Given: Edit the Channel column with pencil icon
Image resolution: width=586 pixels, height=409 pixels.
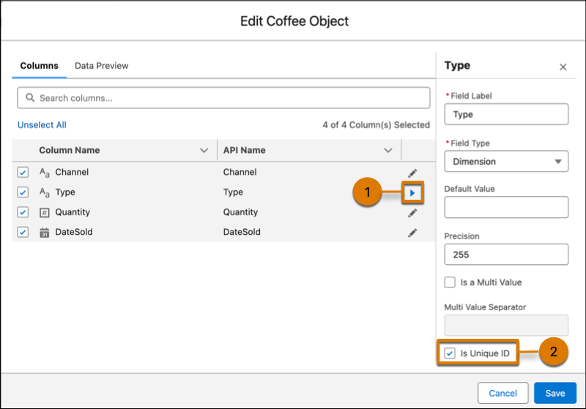Looking at the screenshot, I should (412, 173).
